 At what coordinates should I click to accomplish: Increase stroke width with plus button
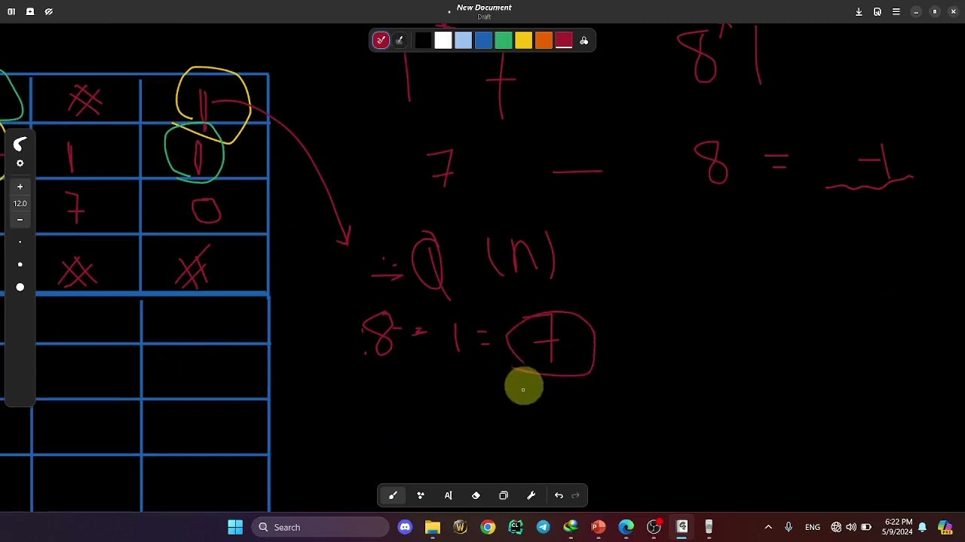click(20, 187)
